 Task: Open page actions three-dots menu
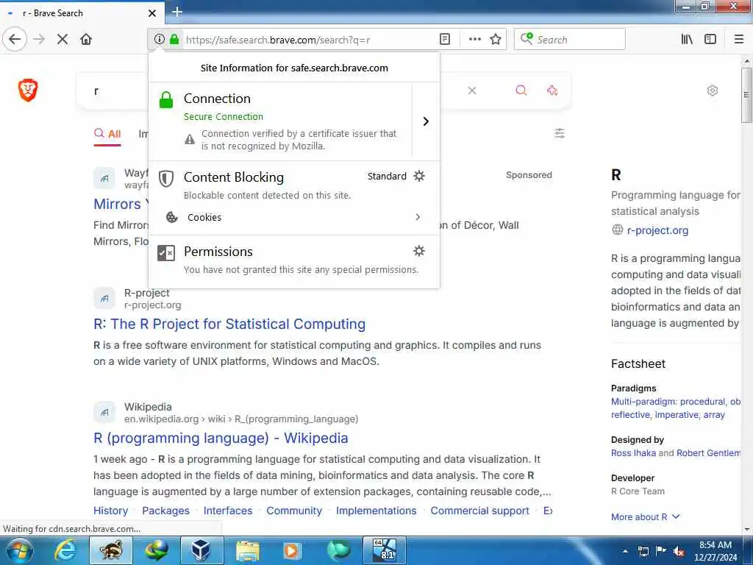(x=474, y=40)
